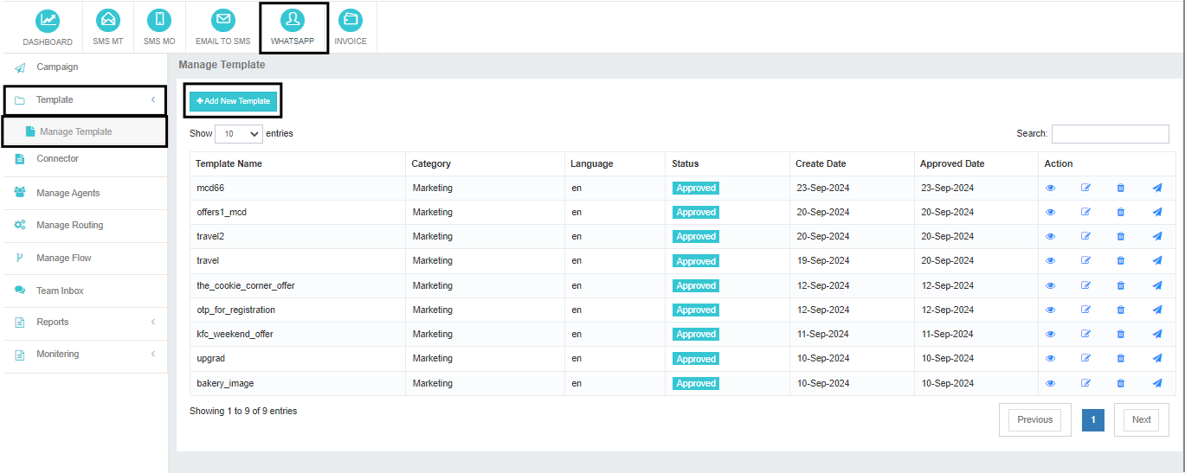This screenshot has width=1185, height=473.
Task: Click edit icon for bakery_image
Action: tap(1085, 383)
